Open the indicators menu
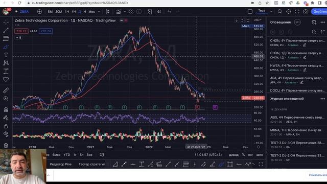This screenshot has width=327, height=184. 119,12
